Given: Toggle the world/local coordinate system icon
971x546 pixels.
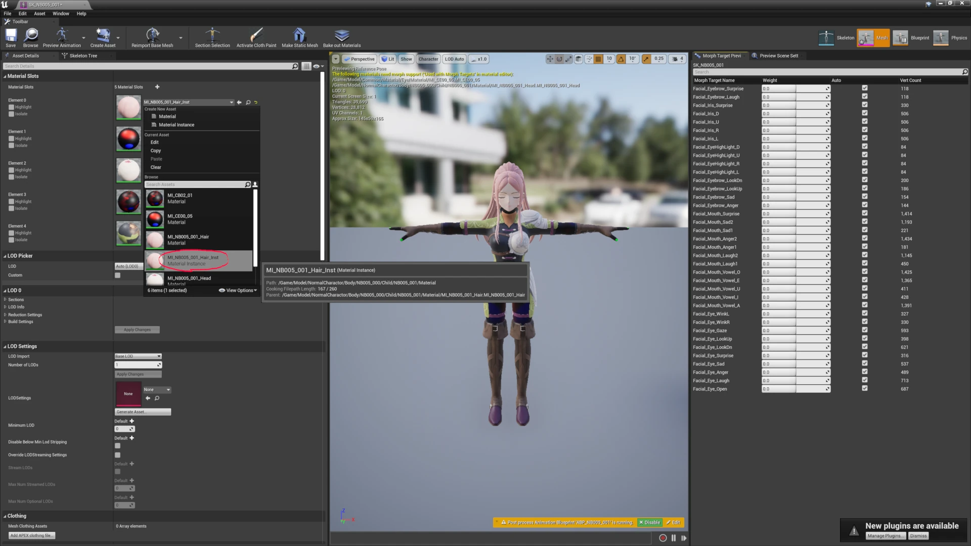Looking at the screenshot, I should pyautogui.click(x=579, y=59).
